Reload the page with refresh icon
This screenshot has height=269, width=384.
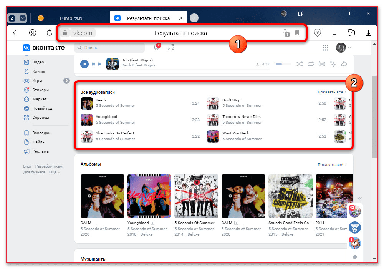click(50, 33)
